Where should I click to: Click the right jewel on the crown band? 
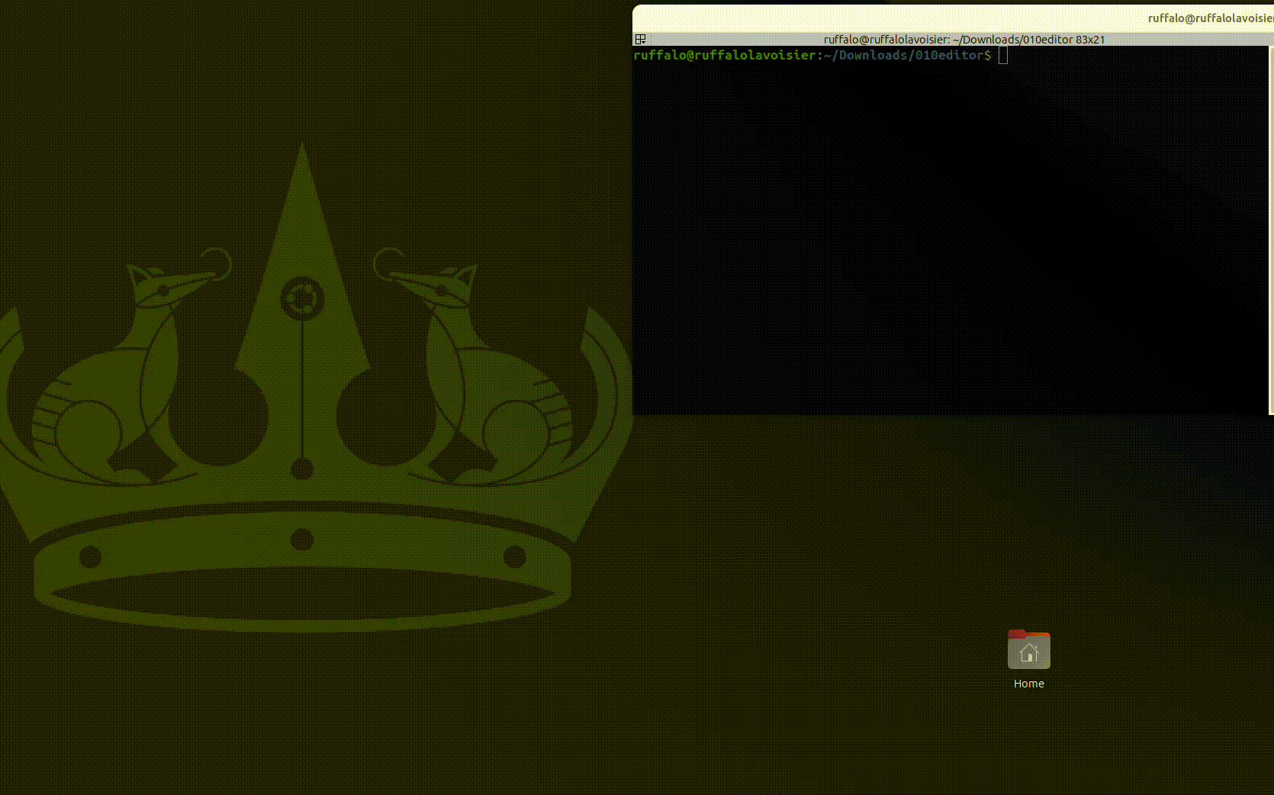click(515, 557)
